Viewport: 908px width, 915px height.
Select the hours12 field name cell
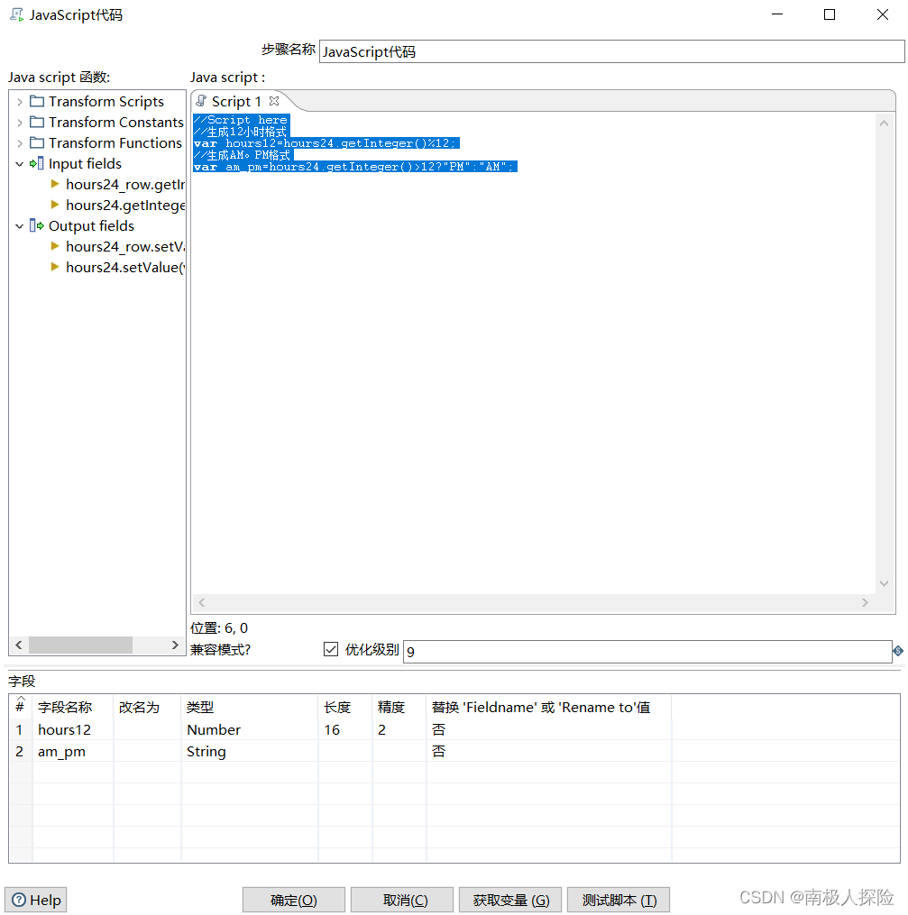73,730
